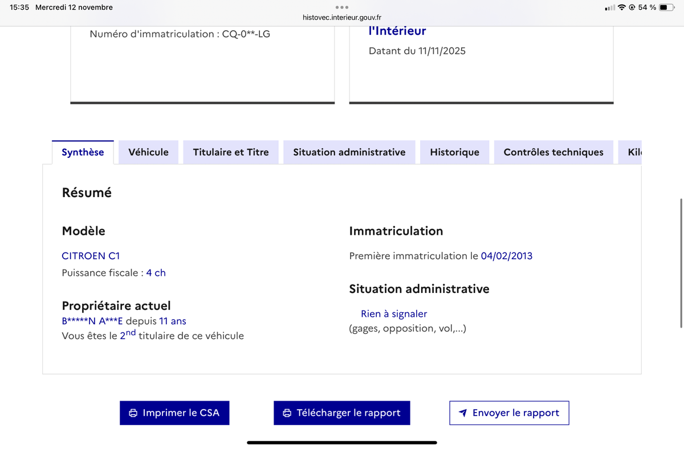This screenshot has width=684, height=449.
Task: Click the Datant du 11/11/2025 text
Action: coord(417,51)
